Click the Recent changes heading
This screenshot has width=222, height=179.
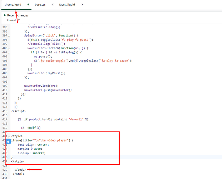(x=18, y=15)
